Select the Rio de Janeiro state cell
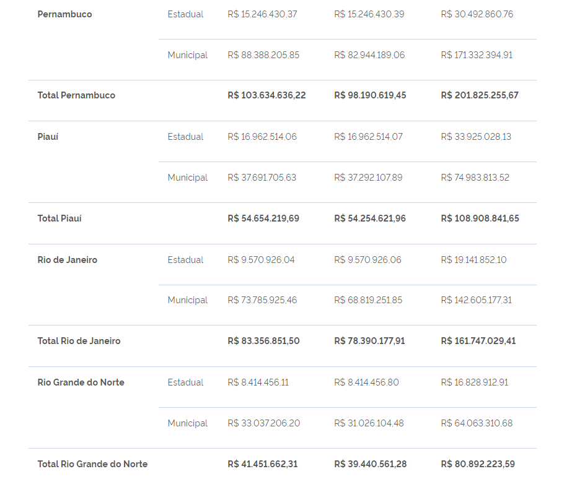 (x=68, y=260)
